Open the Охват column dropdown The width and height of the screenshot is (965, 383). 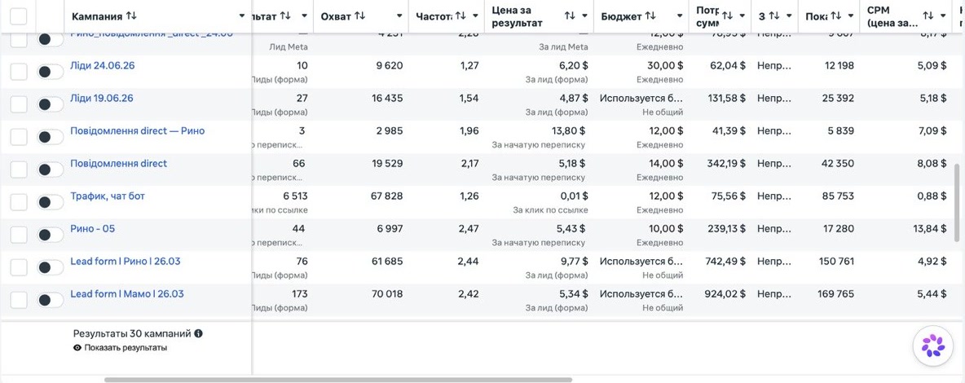(399, 16)
